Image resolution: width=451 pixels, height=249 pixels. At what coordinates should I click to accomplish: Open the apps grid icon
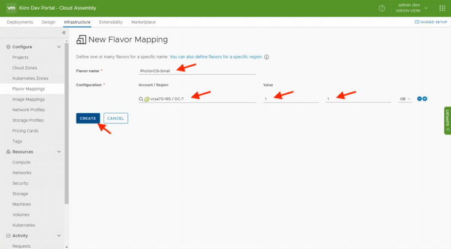[442, 8]
